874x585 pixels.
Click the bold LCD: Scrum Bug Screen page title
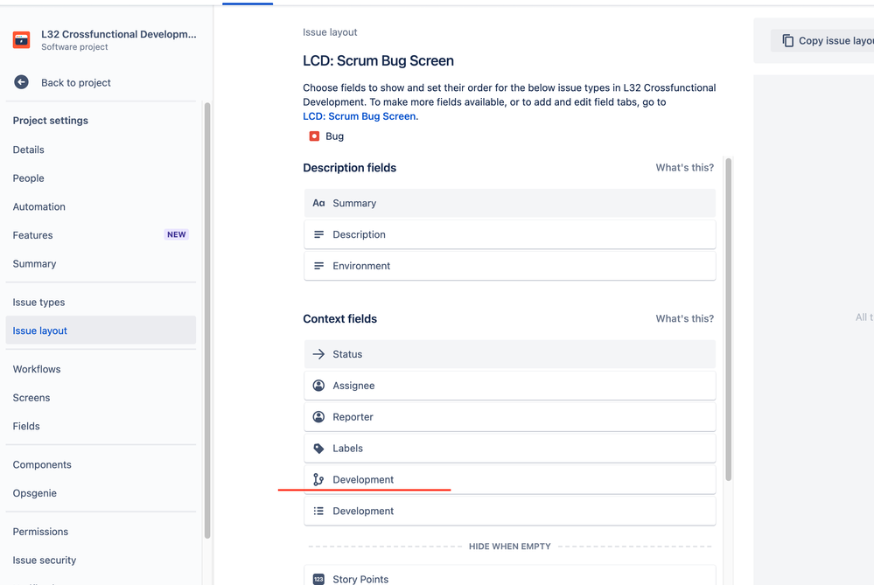[x=379, y=60]
